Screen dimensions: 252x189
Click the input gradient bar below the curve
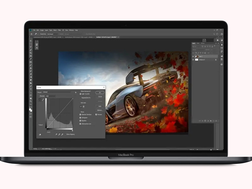pyautogui.click(x=60, y=129)
